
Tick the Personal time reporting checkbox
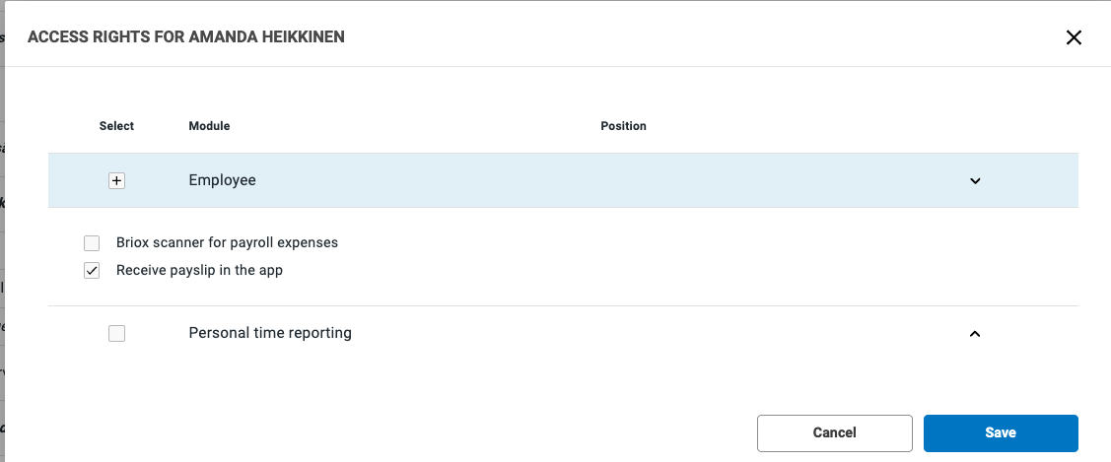tap(117, 334)
